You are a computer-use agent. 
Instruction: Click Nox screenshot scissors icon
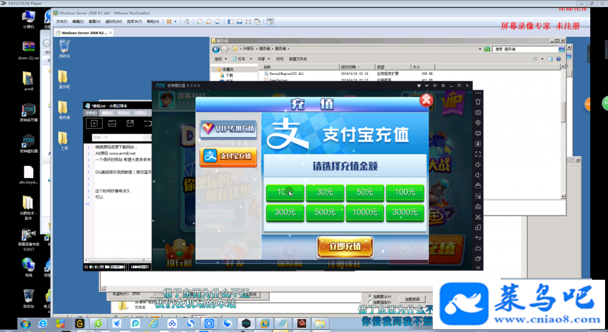478,217
